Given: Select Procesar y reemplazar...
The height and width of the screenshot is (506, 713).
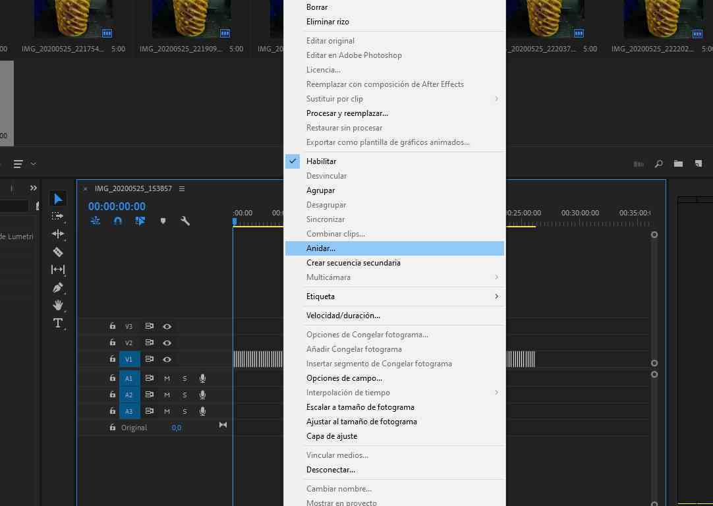Looking at the screenshot, I should click(x=395, y=113).
